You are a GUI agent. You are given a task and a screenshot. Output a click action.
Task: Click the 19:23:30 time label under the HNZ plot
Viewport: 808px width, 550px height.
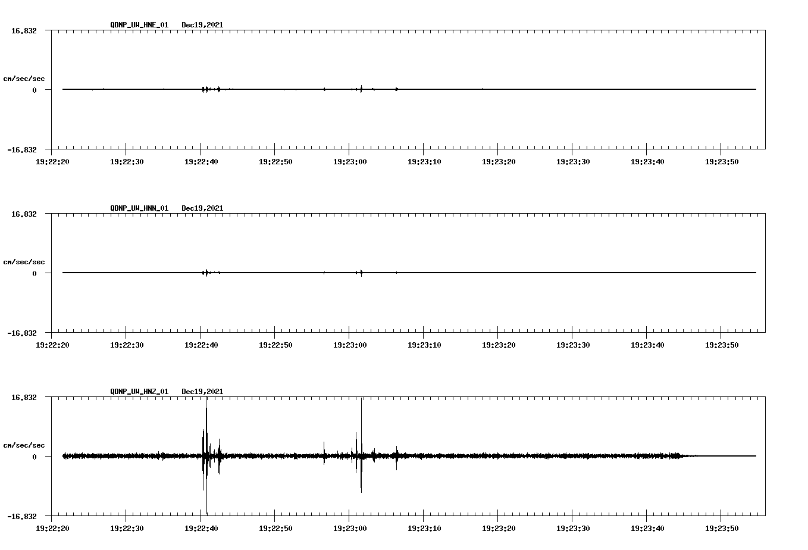[x=573, y=528]
